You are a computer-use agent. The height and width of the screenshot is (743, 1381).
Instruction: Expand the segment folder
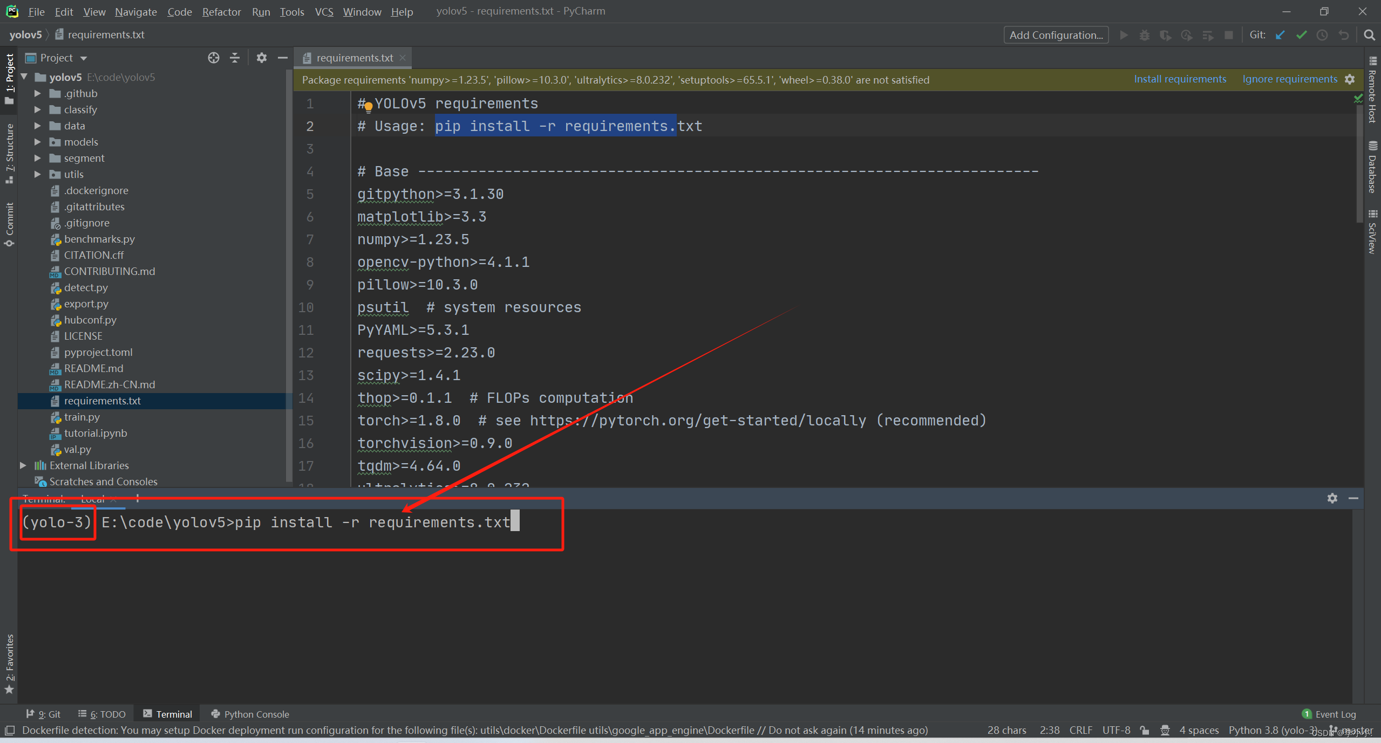tap(37, 158)
